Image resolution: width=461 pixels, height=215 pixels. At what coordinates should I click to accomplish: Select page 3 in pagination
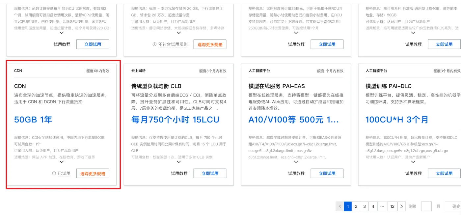tap(365, 206)
